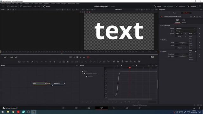Adjust the Scale slider
The image size is (203, 114).
[x=182, y=43]
